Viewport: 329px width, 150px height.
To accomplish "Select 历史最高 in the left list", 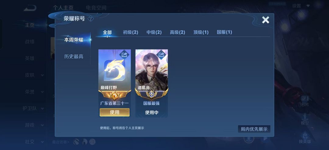I will point(74,57).
